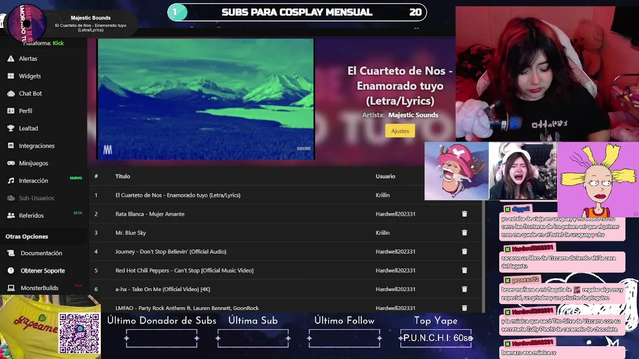Click artist name Majestic Sounds beside Artista
The width and height of the screenshot is (639, 359).
413,115
